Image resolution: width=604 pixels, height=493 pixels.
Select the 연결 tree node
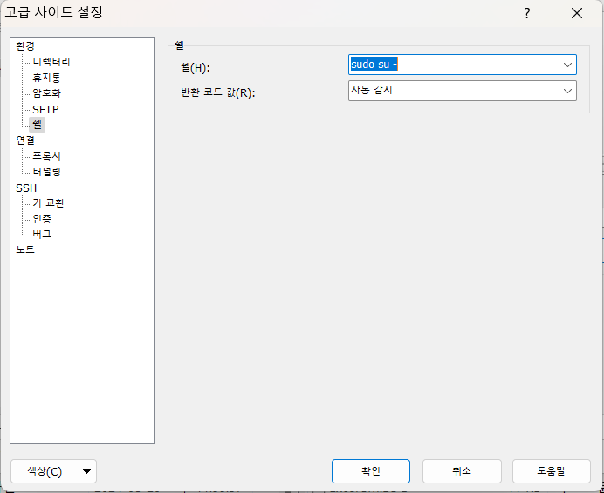pos(25,140)
